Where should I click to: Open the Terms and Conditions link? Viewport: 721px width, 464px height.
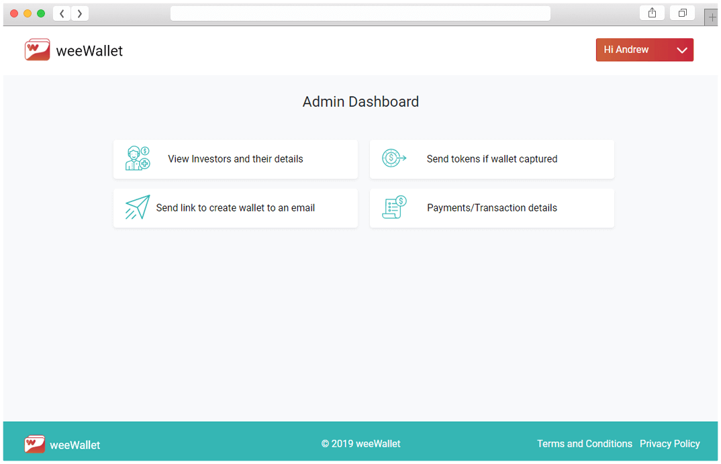584,444
